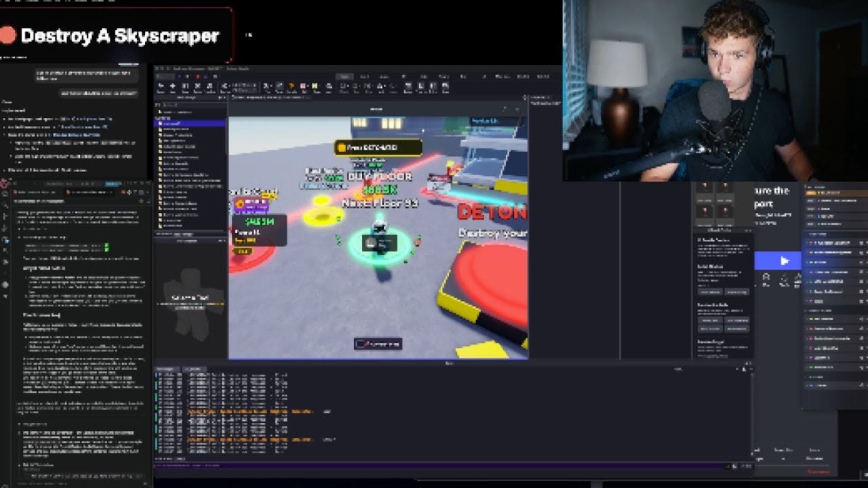Click the small button at viewport bottom center
This screenshot has width=868, height=488.
tap(378, 344)
